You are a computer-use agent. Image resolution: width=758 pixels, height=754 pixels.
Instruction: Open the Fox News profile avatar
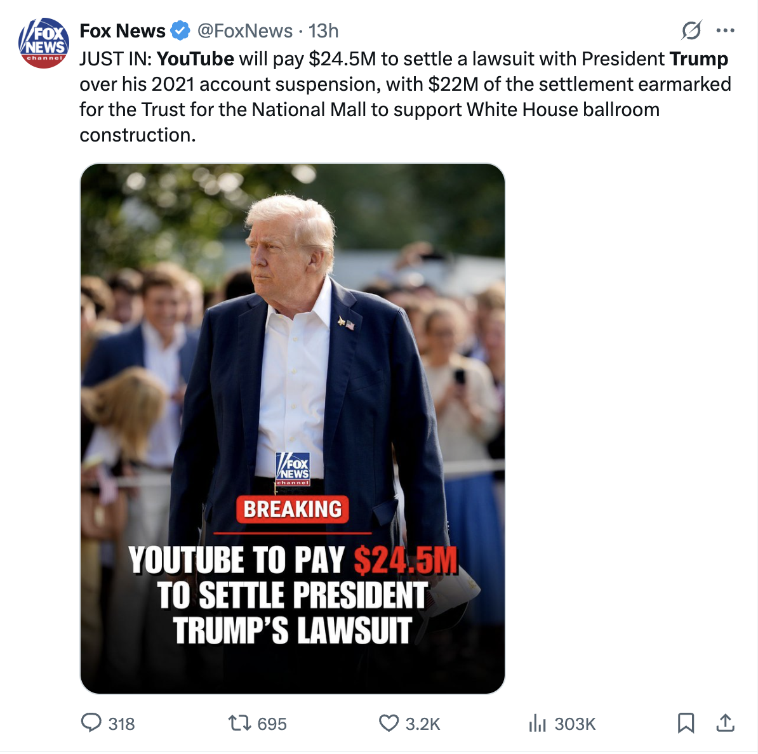click(x=44, y=43)
